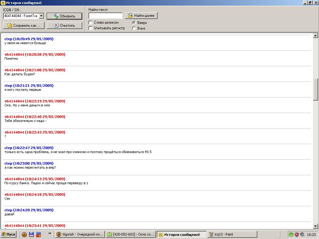Viewport: 319px width, 239px height.
Task: Select the 'Вверх' search direction radio
Action: click(x=134, y=23)
